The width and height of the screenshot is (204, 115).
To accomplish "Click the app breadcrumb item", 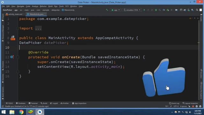I will click(16, 10).
